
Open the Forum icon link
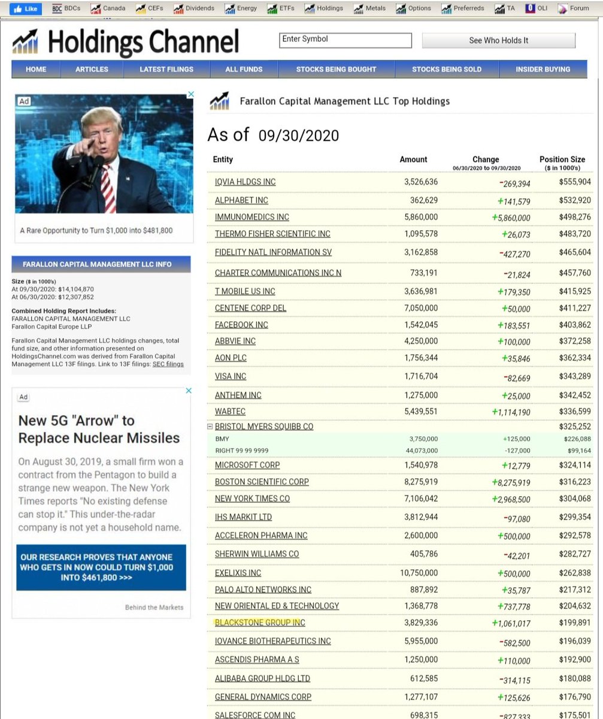(562, 8)
